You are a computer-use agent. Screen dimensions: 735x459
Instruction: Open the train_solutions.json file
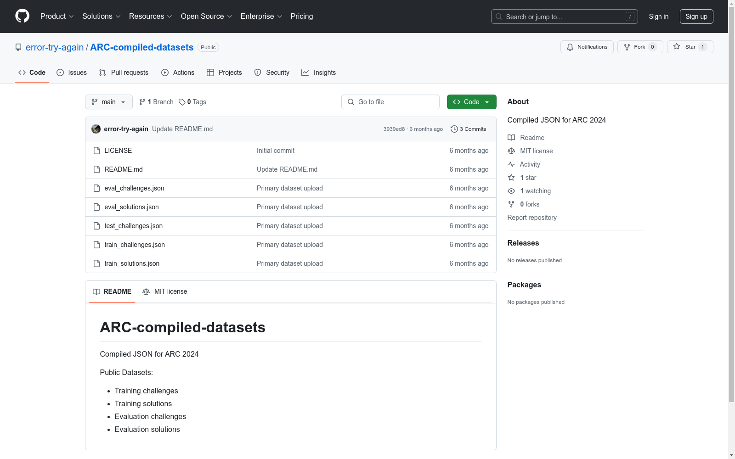[x=132, y=263]
